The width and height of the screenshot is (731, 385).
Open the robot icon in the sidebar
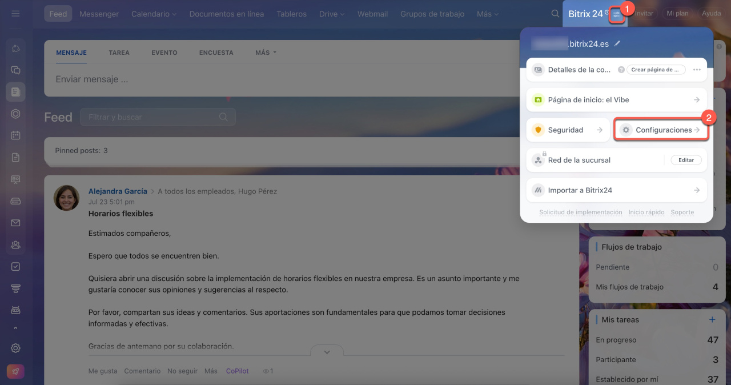click(15, 310)
